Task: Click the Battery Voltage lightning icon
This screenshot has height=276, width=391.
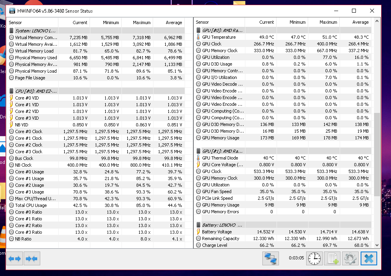Action: pos(198,232)
